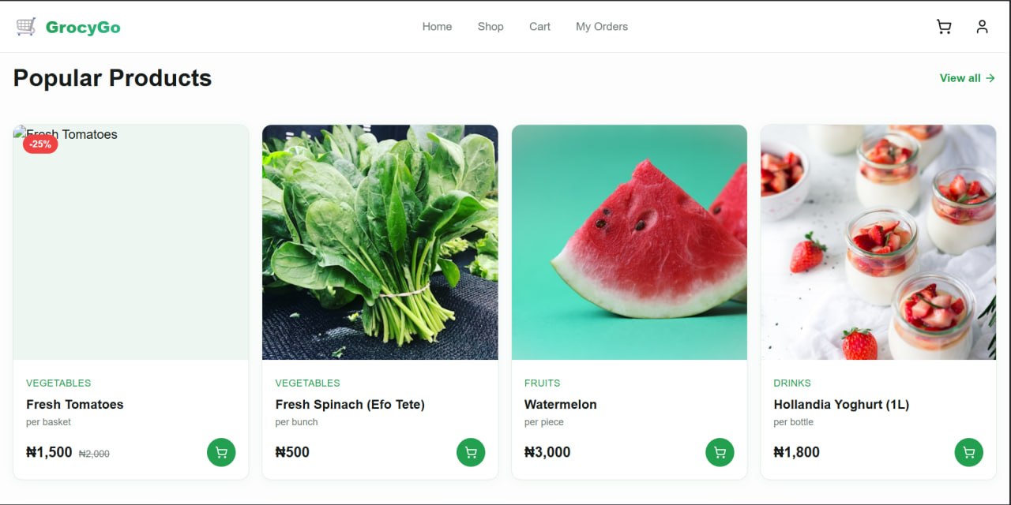Open the Fresh Spinach (Efo Tete) title
The width and height of the screenshot is (1011, 505).
[x=350, y=404]
